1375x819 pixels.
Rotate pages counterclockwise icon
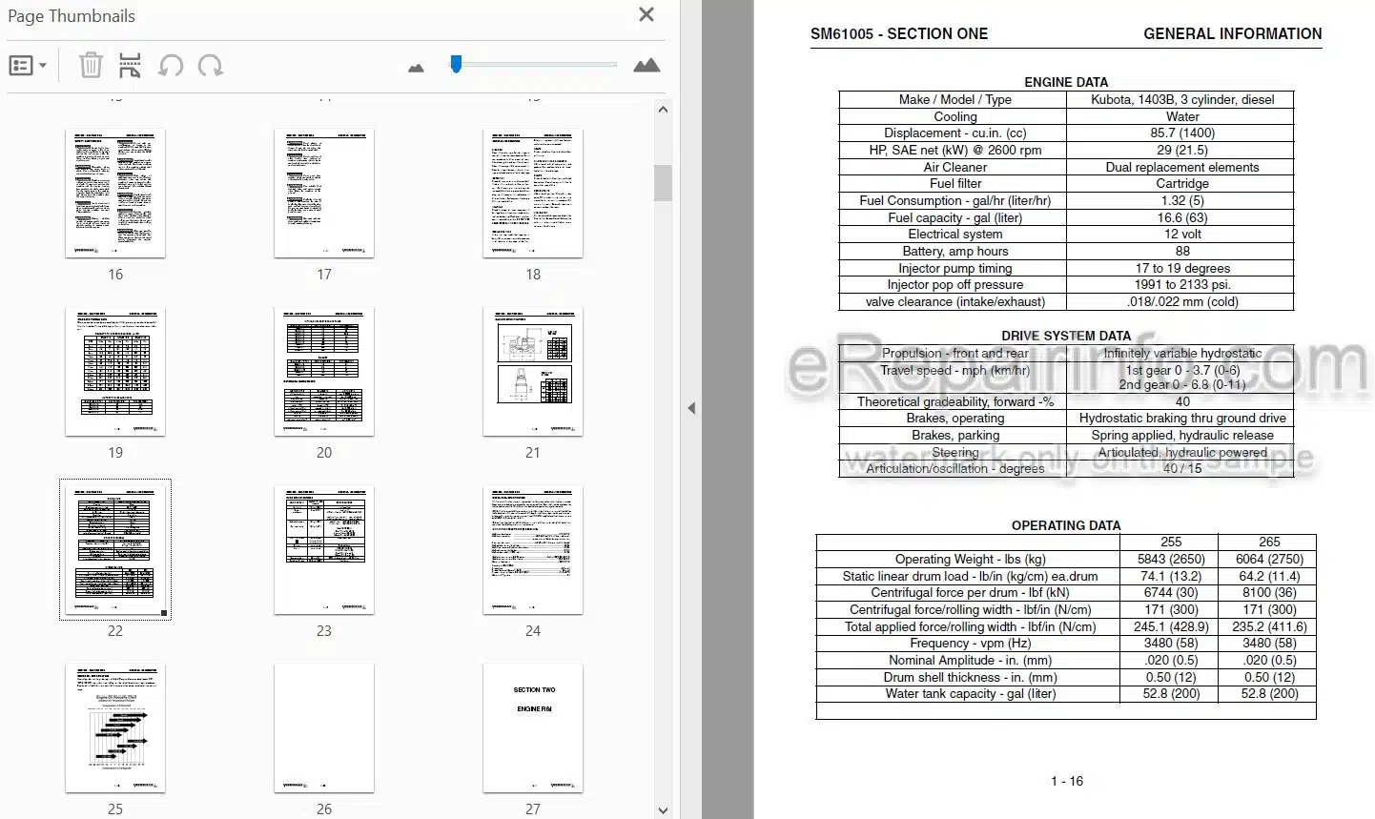point(171,66)
